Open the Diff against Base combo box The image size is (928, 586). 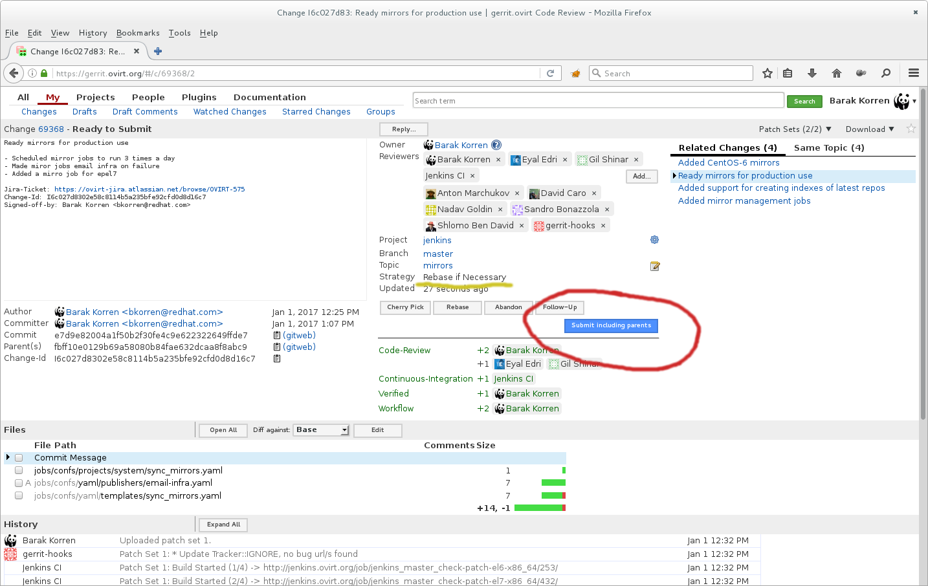(x=322, y=430)
